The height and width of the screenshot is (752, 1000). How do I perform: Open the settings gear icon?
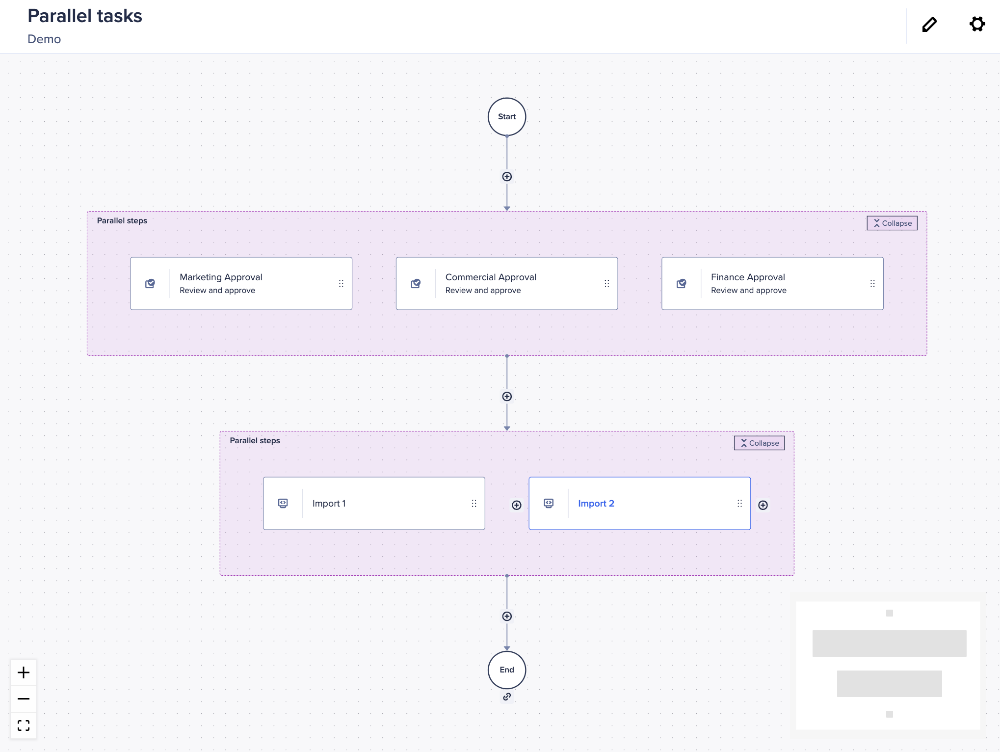coord(976,24)
